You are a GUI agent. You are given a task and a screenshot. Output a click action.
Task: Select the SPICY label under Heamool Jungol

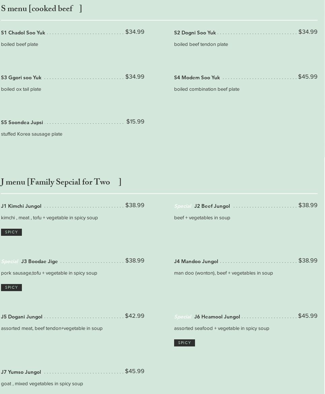click(x=185, y=343)
